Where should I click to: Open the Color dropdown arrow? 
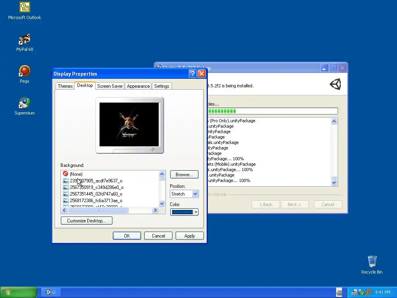click(196, 212)
